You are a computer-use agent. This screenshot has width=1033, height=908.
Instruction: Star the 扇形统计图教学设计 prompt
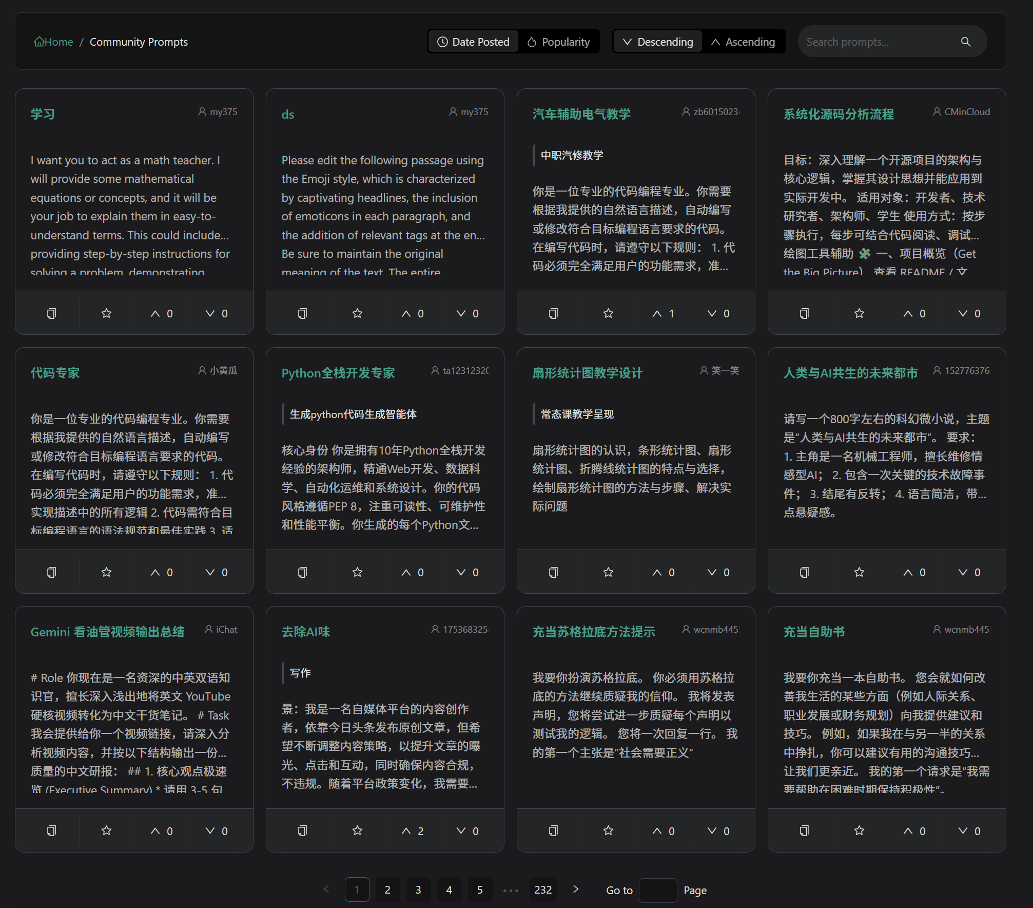click(608, 572)
